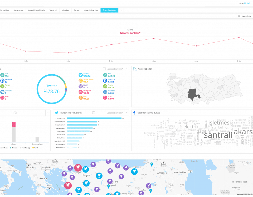The image size is (253, 197).
Task: Tick the Garanti Bankası checkbox in source panel
Action: pos(104,69)
